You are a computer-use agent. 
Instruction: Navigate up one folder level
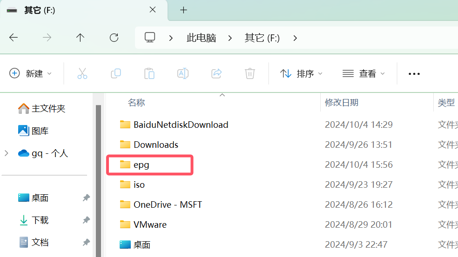pos(80,38)
